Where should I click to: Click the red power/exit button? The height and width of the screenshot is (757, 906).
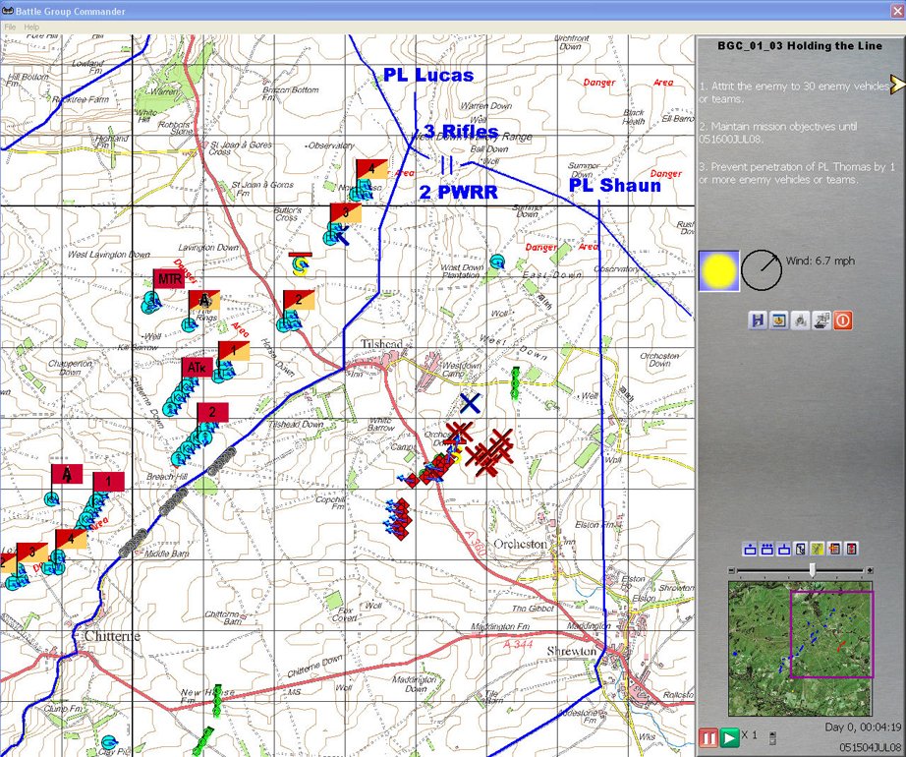[x=842, y=320]
